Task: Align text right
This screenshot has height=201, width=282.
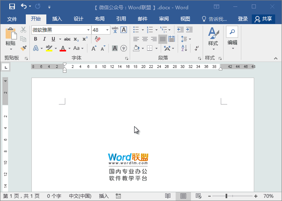Action: (x=154, y=39)
